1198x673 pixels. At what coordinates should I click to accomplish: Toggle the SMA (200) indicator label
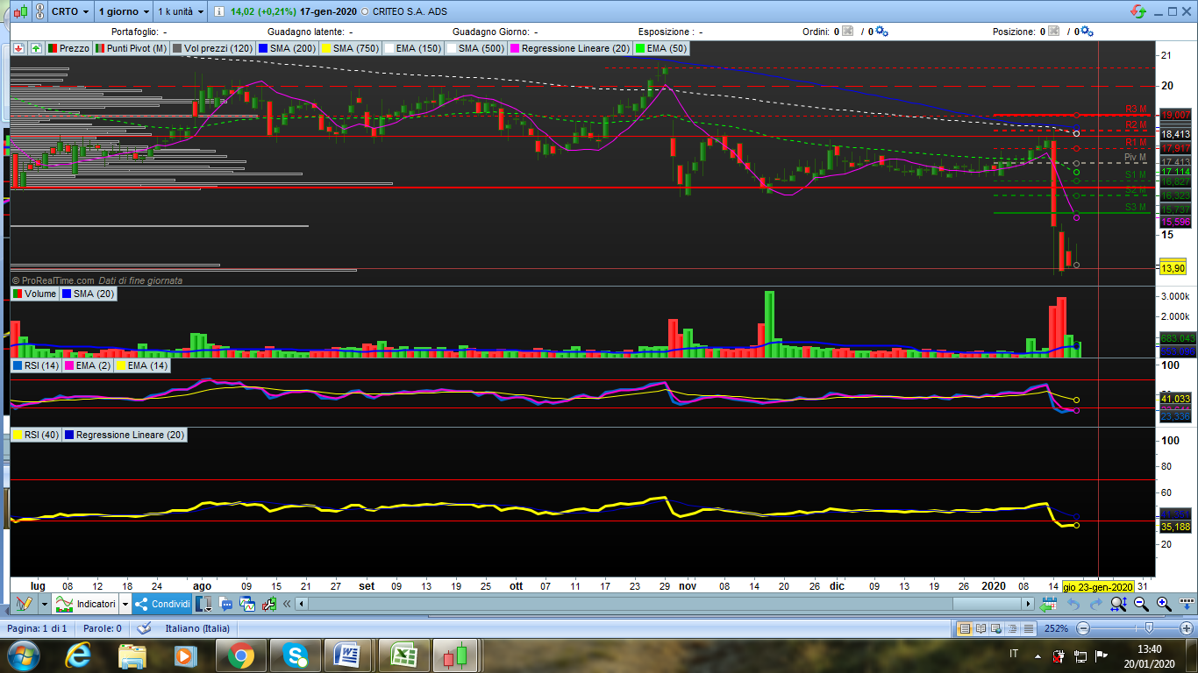pyautogui.click(x=287, y=48)
